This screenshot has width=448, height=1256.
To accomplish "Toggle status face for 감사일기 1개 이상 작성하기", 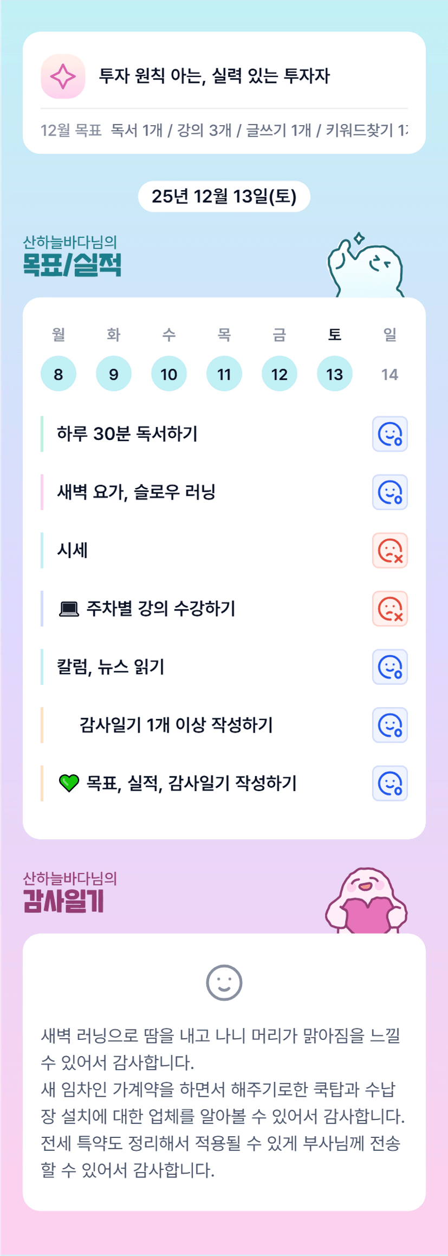I will point(389,725).
